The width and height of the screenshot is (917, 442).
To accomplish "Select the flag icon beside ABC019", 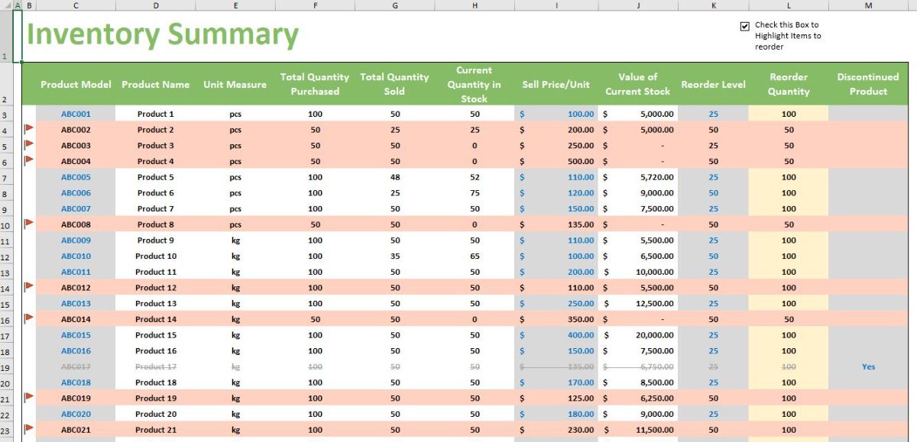I will pos(29,397).
